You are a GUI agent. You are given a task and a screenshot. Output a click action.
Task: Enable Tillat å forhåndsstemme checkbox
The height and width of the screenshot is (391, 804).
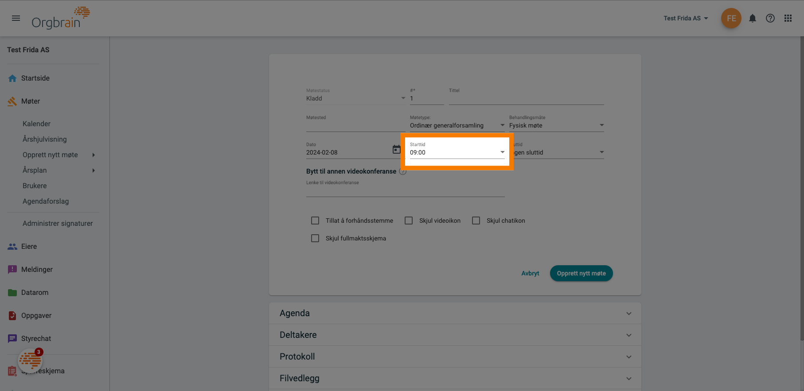coord(315,221)
